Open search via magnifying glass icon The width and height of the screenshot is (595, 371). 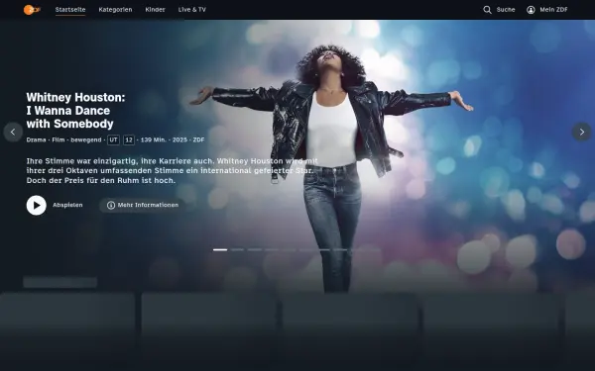coord(487,10)
